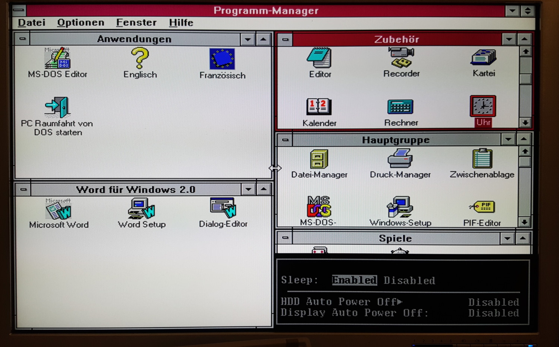Viewport: 559px width, 347px height.
Task: Click Zubehör scrollbar down arrow
Action: [x=525, y=122]
